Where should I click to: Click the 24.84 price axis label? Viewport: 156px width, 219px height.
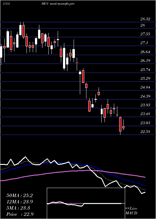click(145, 87)
